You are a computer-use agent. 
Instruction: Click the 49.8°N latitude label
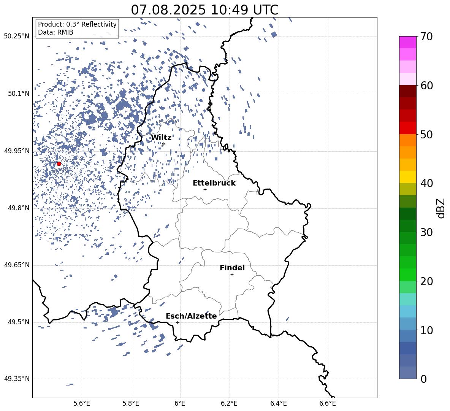coord(18,208)
